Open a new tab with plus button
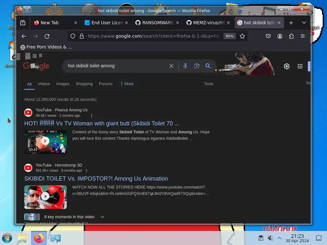Viewport: 327px width, 245px height. click(291, 23)
